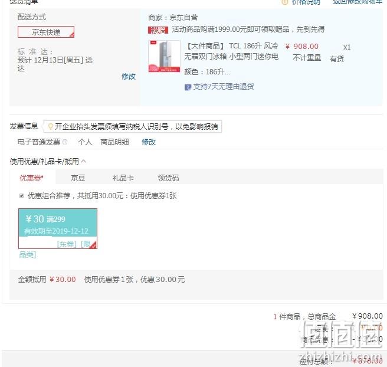Open TCL 186升 product title link
This screenshot has height=367, width=387.
click(x=231, y=51)
